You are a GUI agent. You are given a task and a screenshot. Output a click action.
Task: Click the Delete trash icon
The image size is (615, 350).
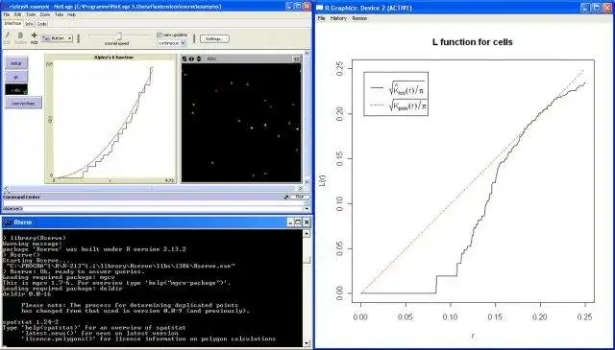pos(20,35)
